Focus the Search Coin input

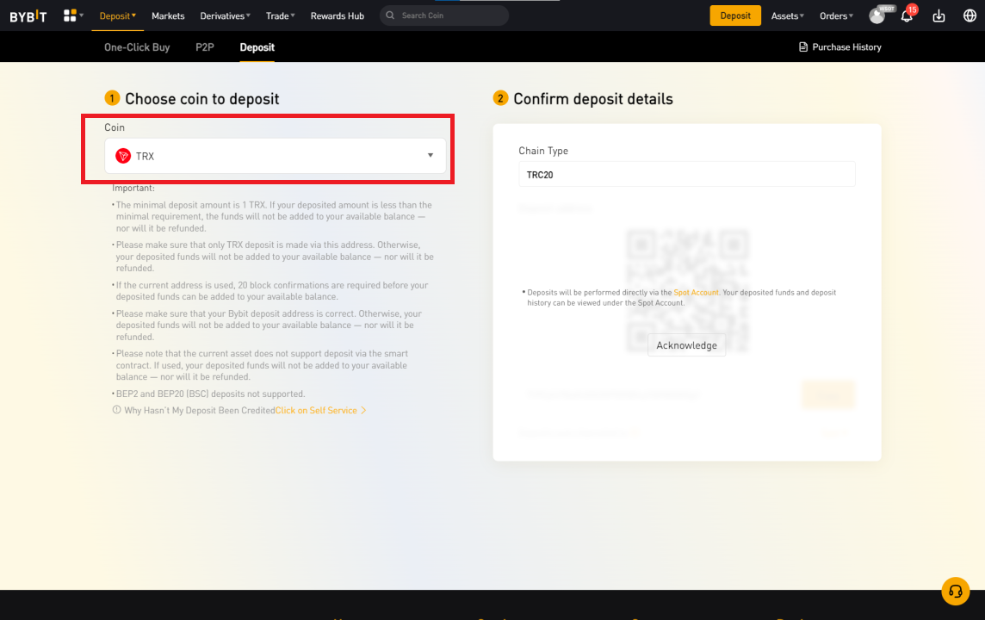(x=444, y=15)
